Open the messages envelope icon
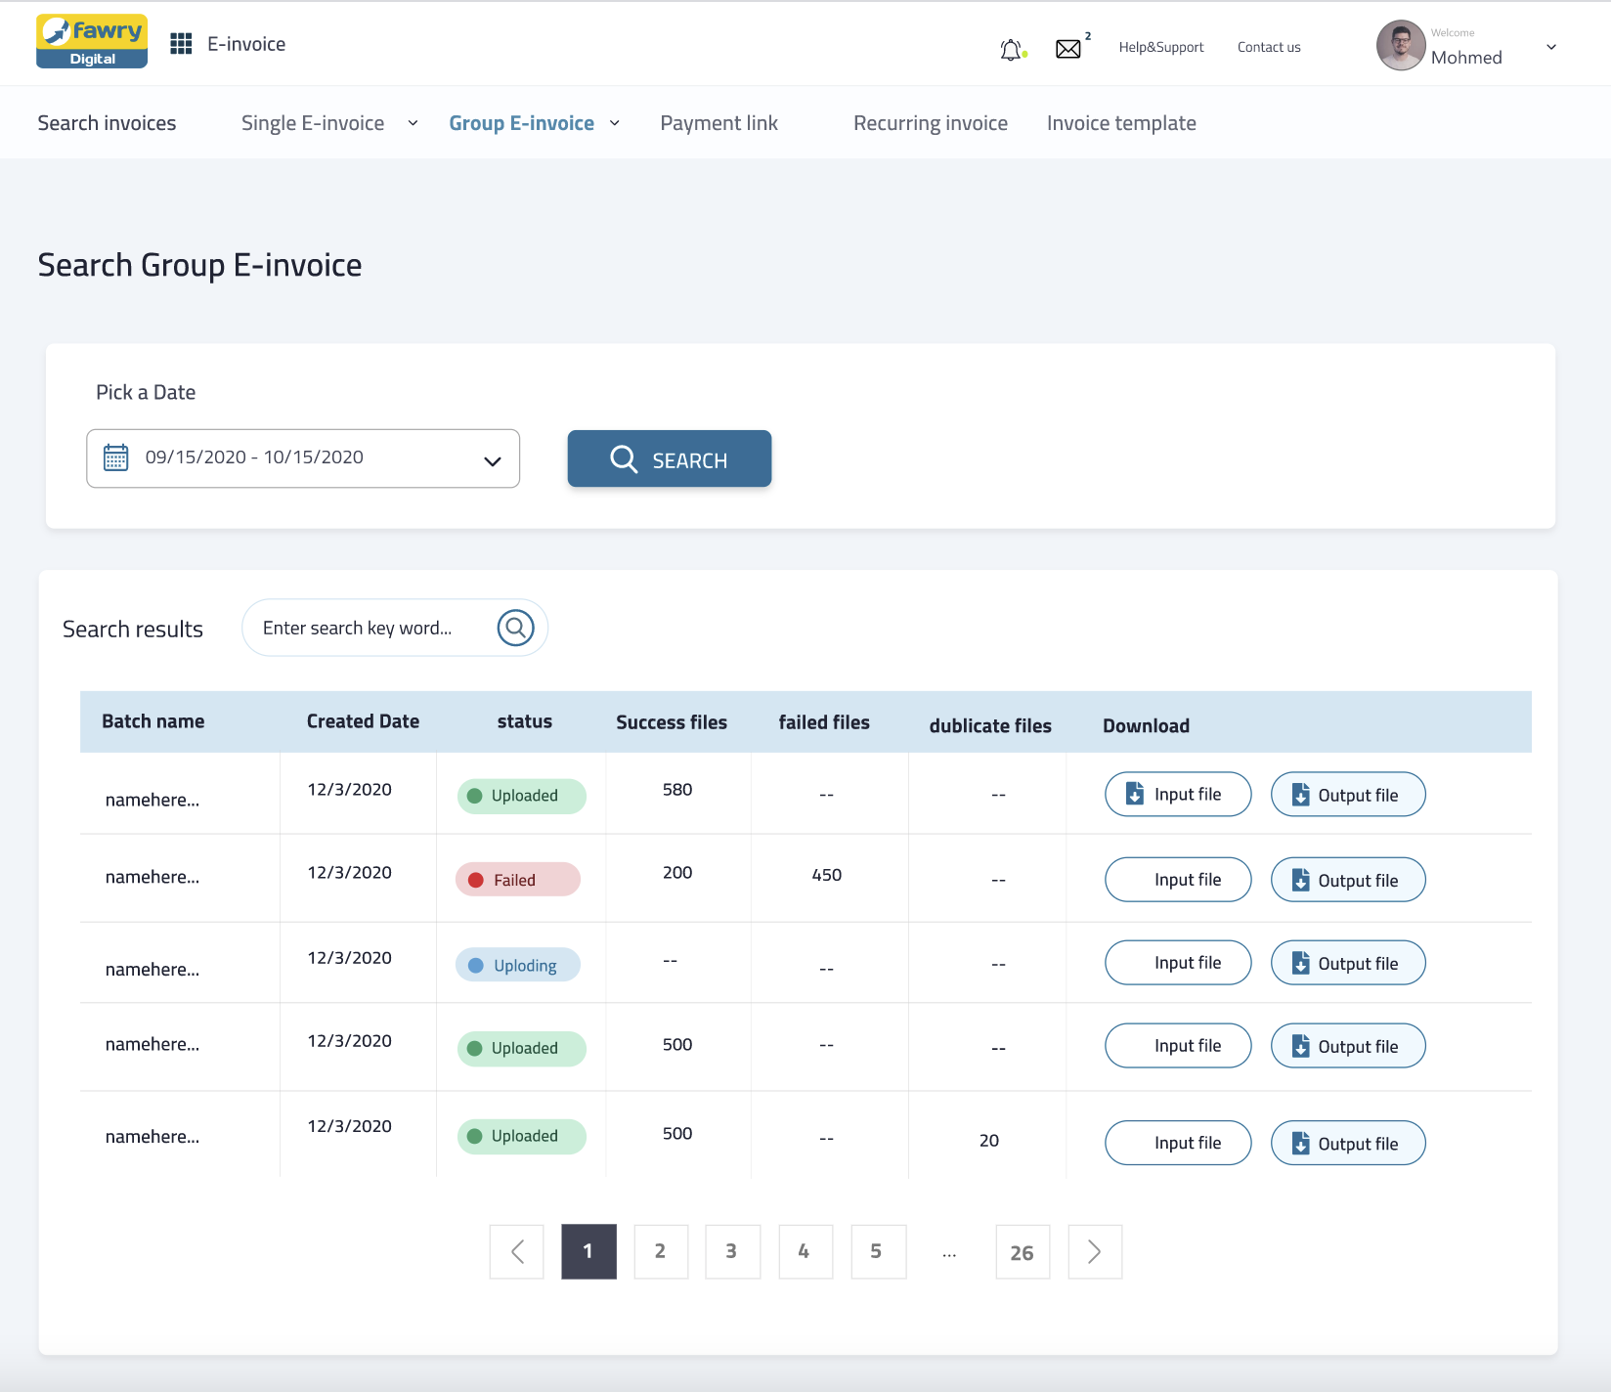This screenshot has width=1611, height=1392. tap(1068, 49)
